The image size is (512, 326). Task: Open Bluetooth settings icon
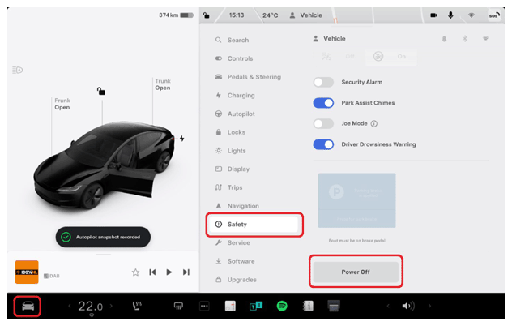tap(465, 39)
